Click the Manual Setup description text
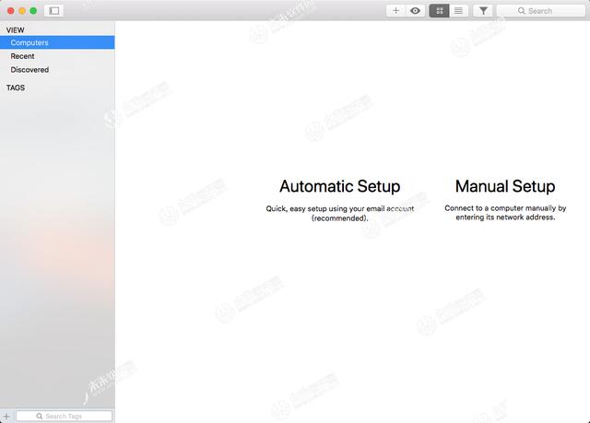This screenshot has height=423, width=590. point(504,213)
